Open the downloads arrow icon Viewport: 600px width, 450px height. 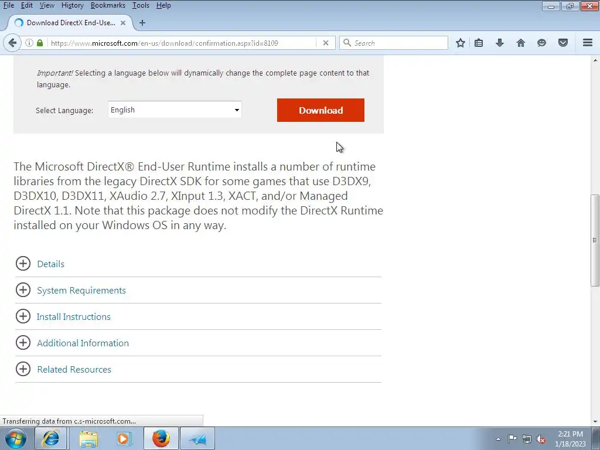[x=499, y=43]
